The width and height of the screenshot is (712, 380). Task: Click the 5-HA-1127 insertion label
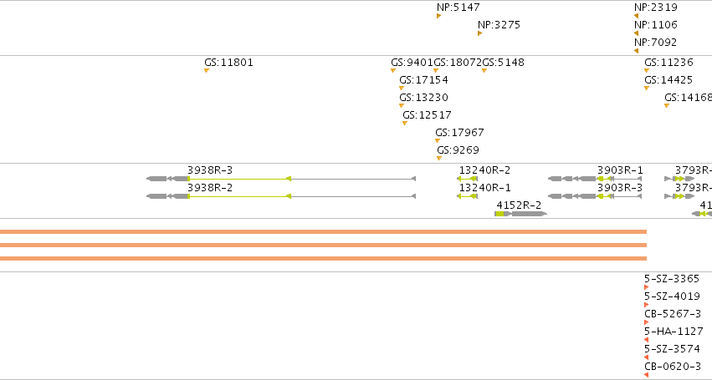tap(674, 332)
